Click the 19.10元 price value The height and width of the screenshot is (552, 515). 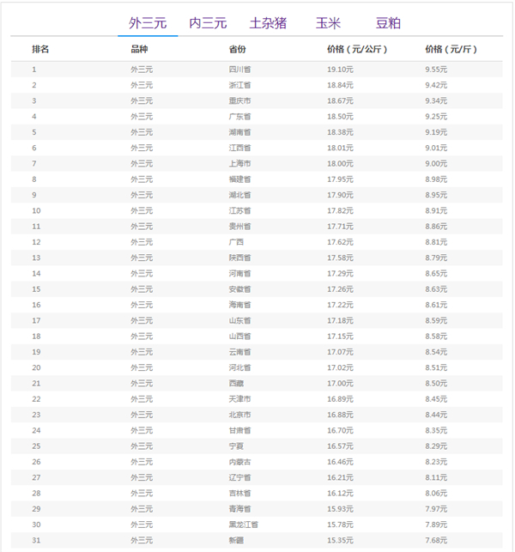(x=340, y=70)
